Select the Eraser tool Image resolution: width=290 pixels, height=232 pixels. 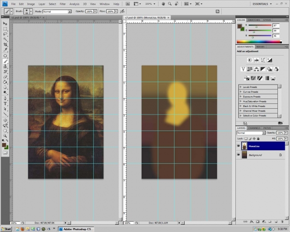[x=5, y=77]
